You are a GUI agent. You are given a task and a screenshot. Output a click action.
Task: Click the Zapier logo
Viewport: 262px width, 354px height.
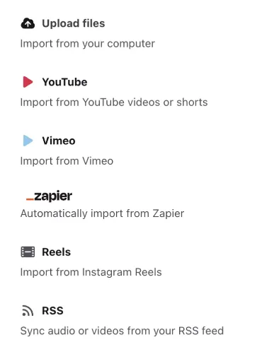tap(49, 196)
